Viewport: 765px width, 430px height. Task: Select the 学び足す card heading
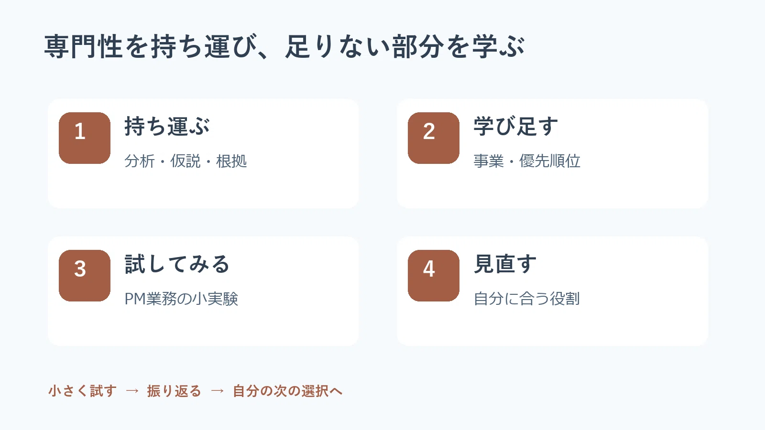(x=516, y=127)
